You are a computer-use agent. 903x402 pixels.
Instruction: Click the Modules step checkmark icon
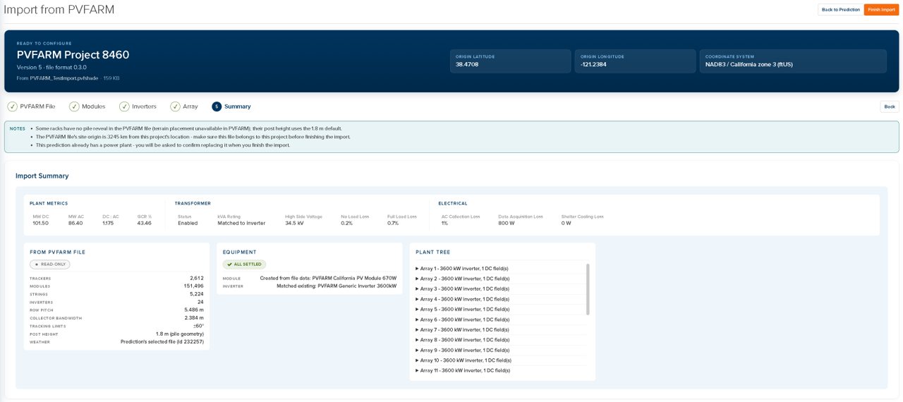74,106
